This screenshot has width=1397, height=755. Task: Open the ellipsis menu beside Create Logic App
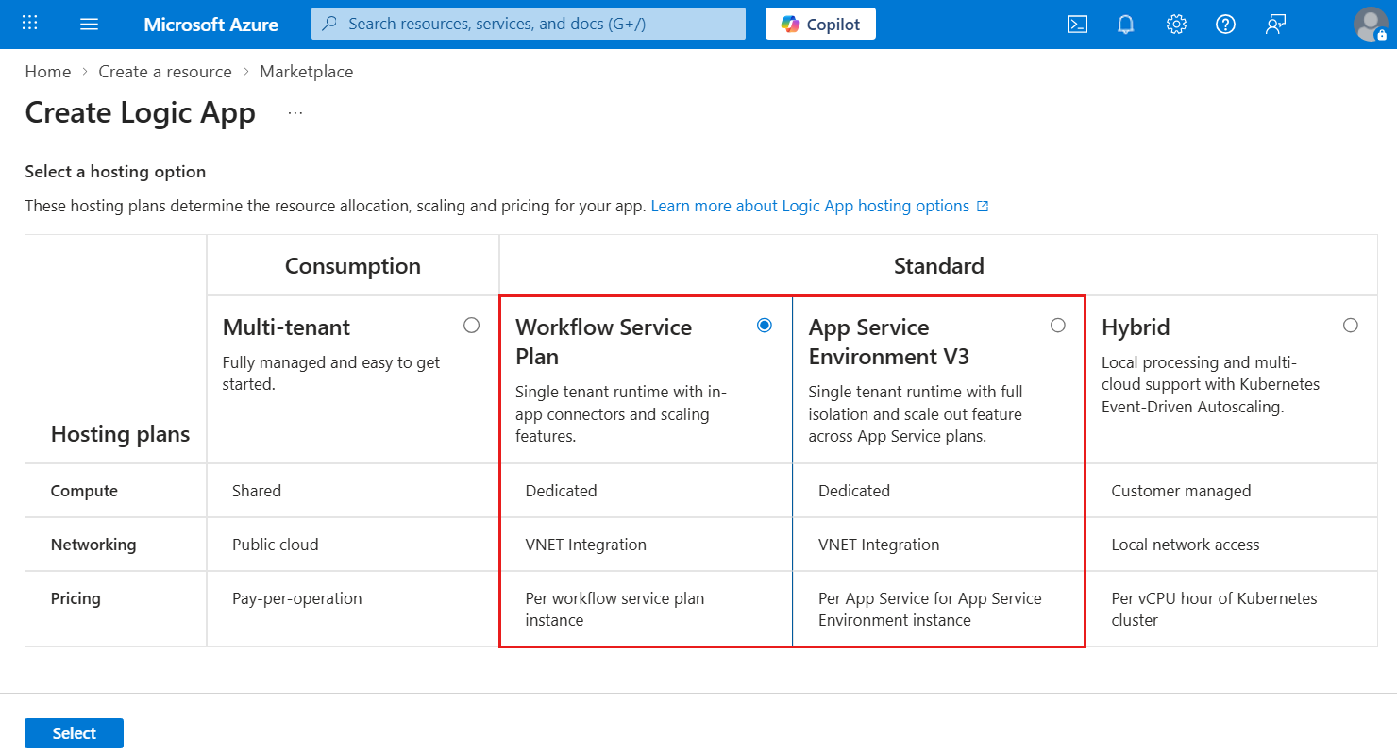click(295, 113)
